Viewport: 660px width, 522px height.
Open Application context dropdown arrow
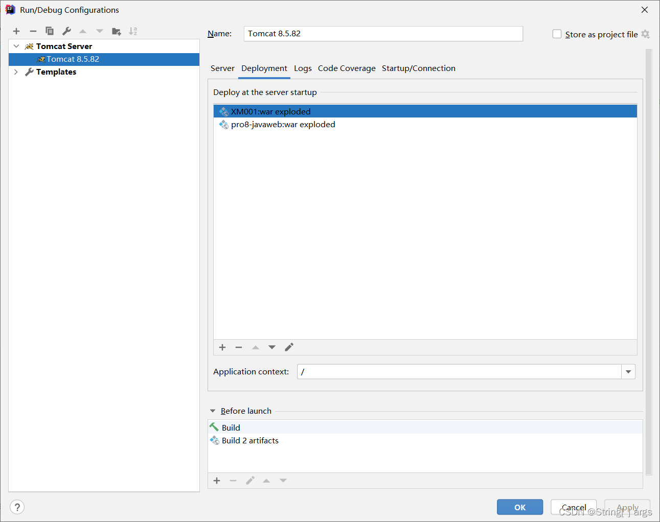[x=628, y=372]
